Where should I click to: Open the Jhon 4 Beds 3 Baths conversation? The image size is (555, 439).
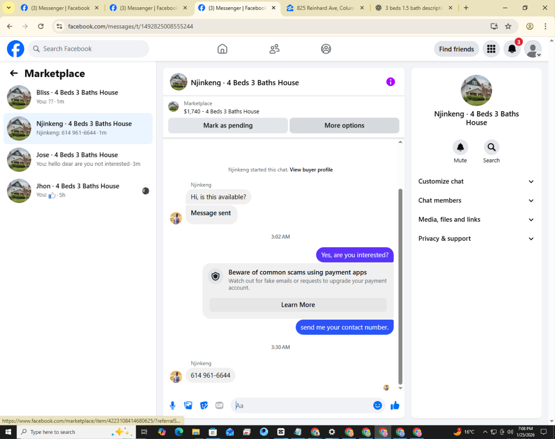coord(78,191)
